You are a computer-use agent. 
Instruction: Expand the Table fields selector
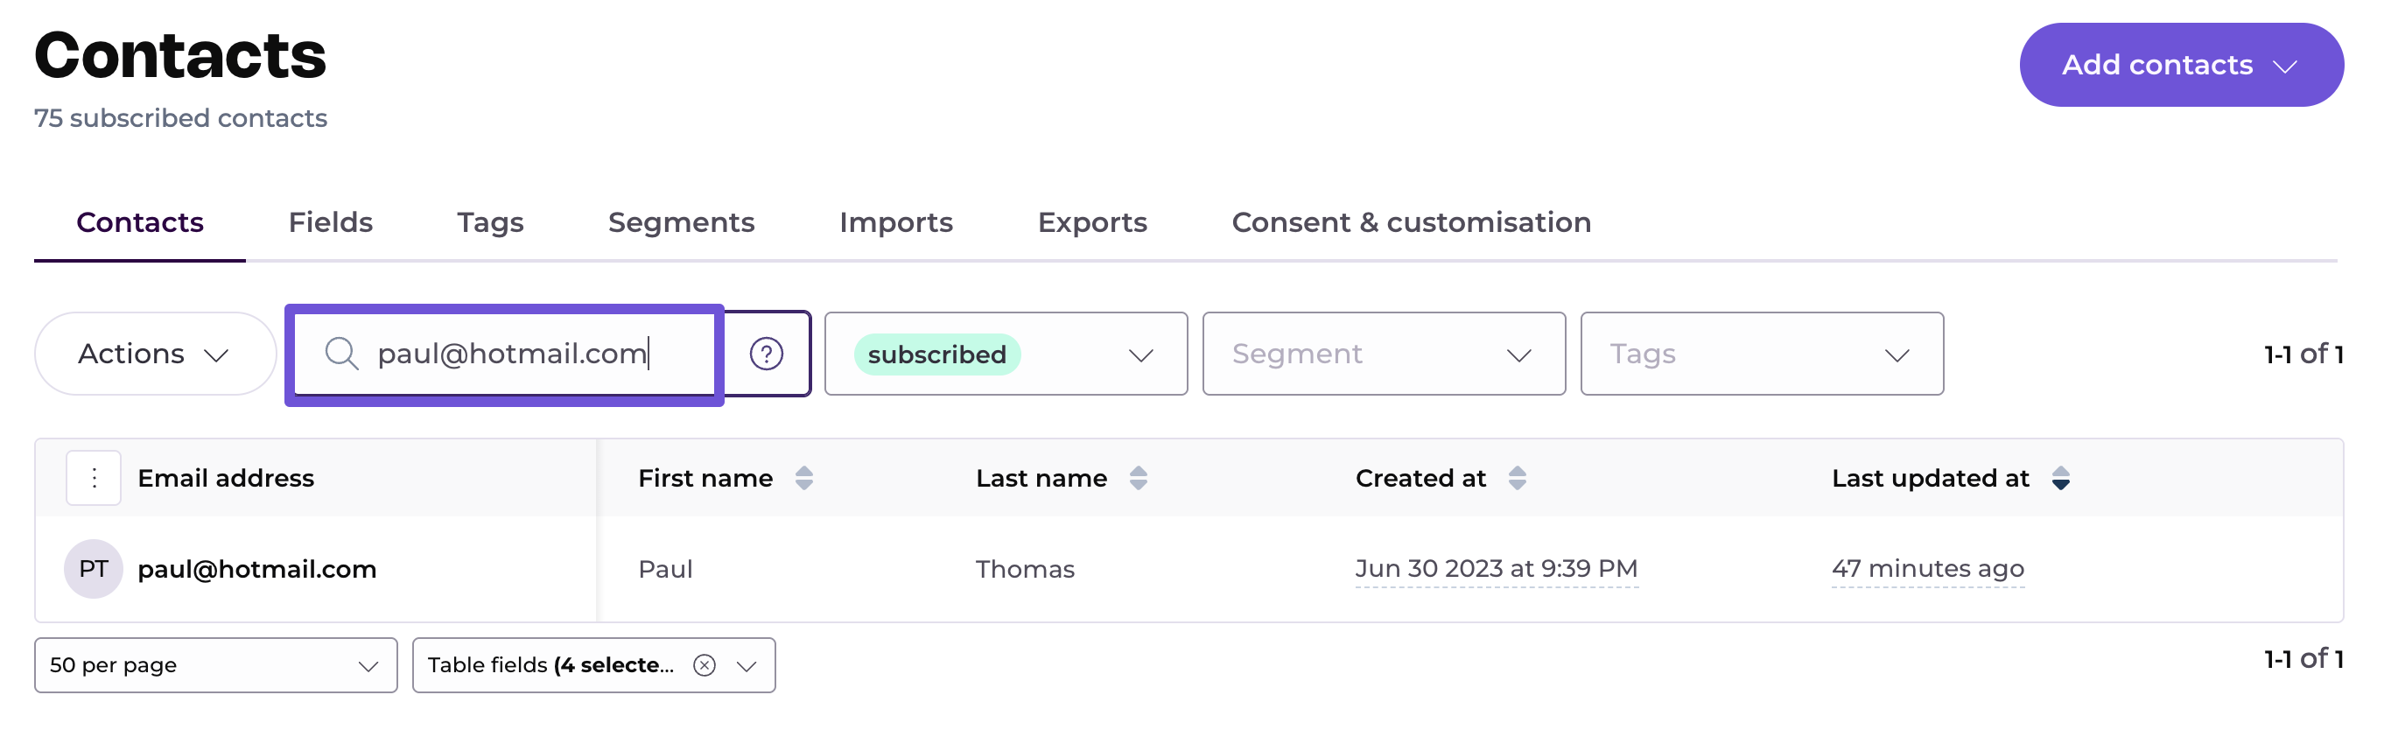point(747,665)
